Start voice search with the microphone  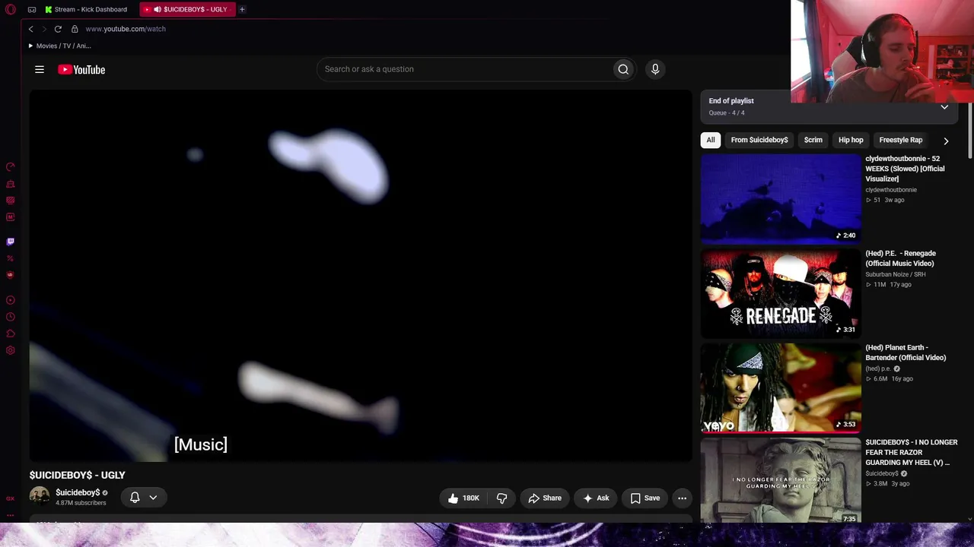[x=655, y=69]
